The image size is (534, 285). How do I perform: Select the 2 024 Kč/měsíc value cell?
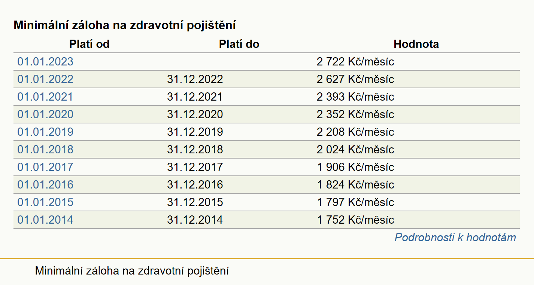tap(355, 150)
